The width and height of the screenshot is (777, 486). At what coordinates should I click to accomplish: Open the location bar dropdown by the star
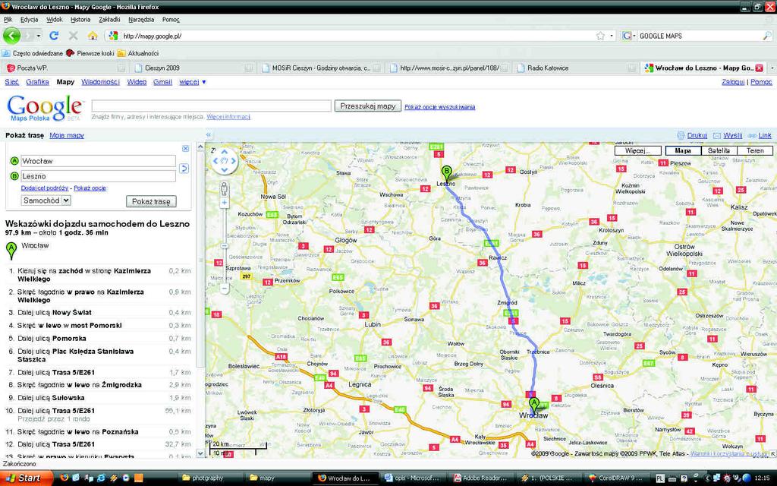point(612,36)
